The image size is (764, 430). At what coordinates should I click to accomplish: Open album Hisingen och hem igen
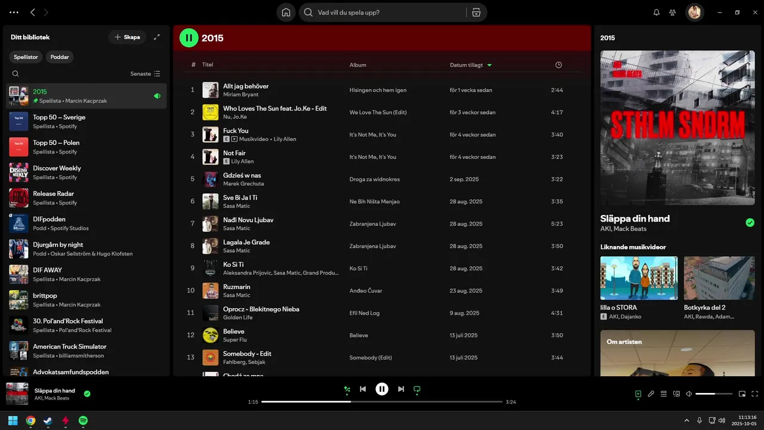(x=378, y=90)
